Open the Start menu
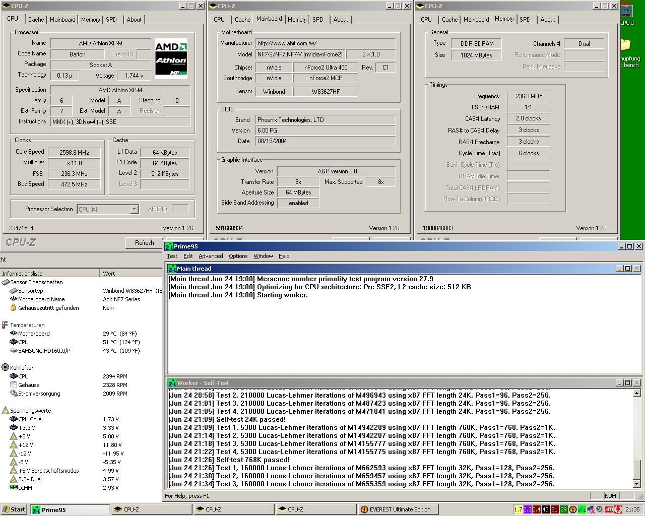The height and width of the screenshot is (516, 645). tap(14, 509)
